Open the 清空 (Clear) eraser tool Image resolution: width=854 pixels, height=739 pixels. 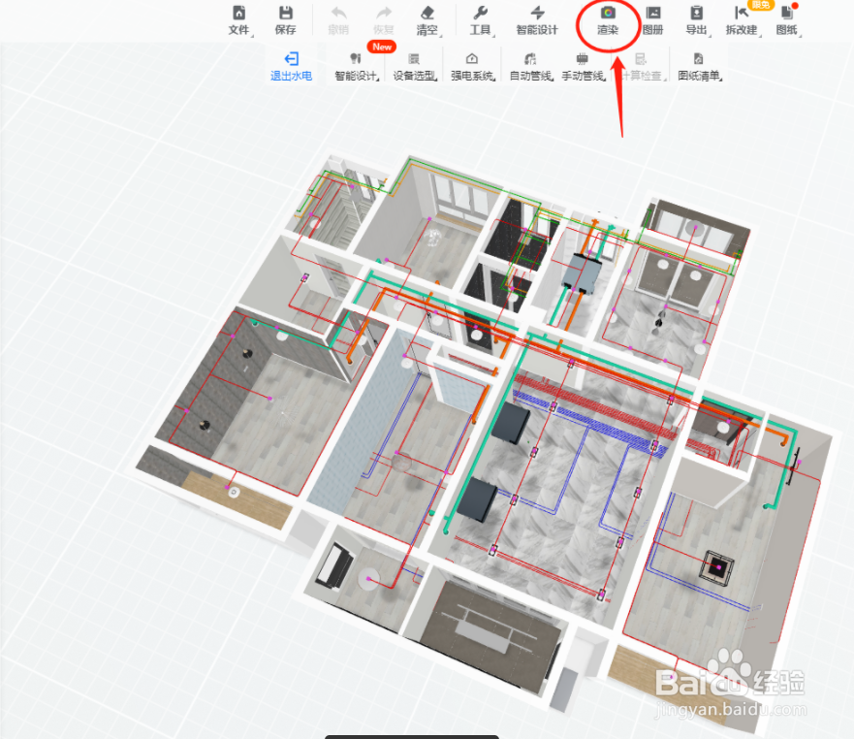click(428, 20)
